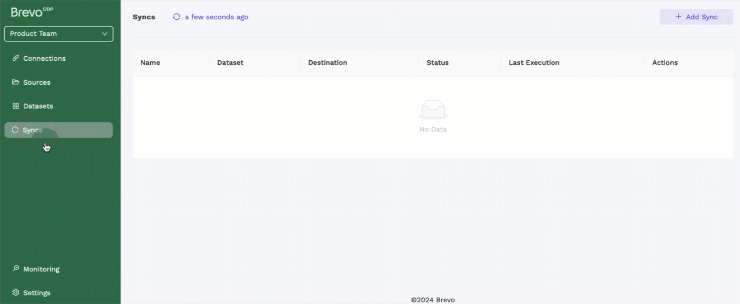Viewport: 740px width, 304px height.
Task: Click the Datasets grid icon
Action: click(16, 106)
